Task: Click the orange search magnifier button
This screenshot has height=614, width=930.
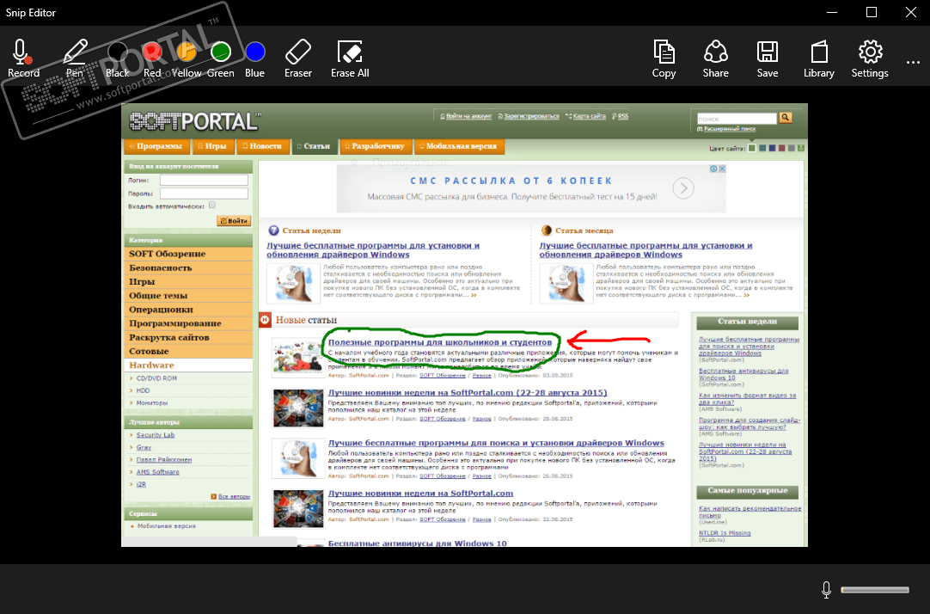Action: pos(786,118)
